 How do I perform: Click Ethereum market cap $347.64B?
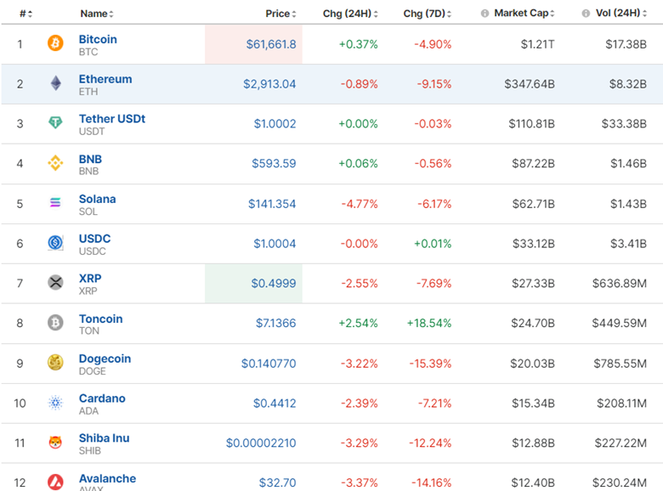[530, 84]
